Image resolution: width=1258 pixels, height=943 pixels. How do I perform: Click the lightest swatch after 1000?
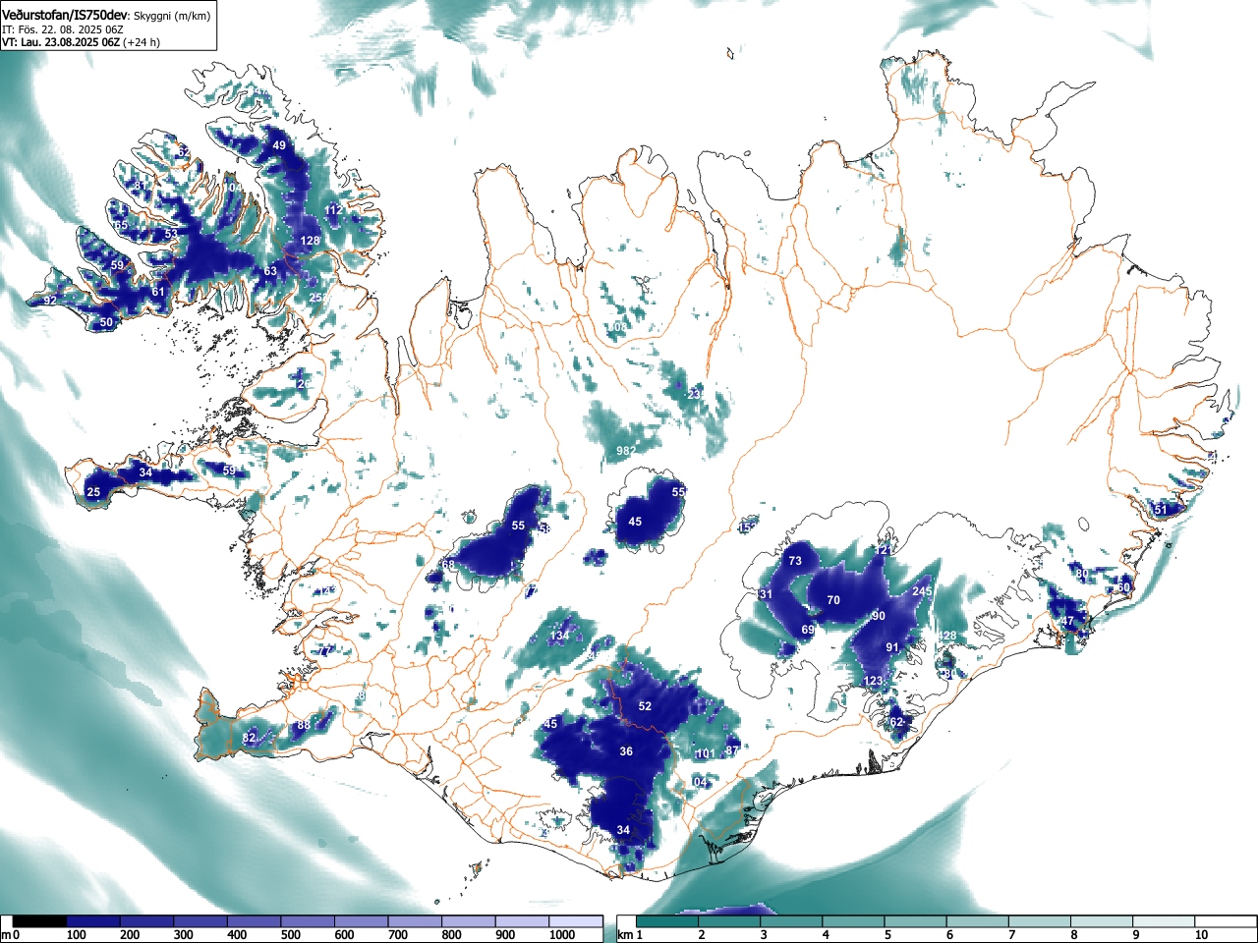[x=576, y=921]
